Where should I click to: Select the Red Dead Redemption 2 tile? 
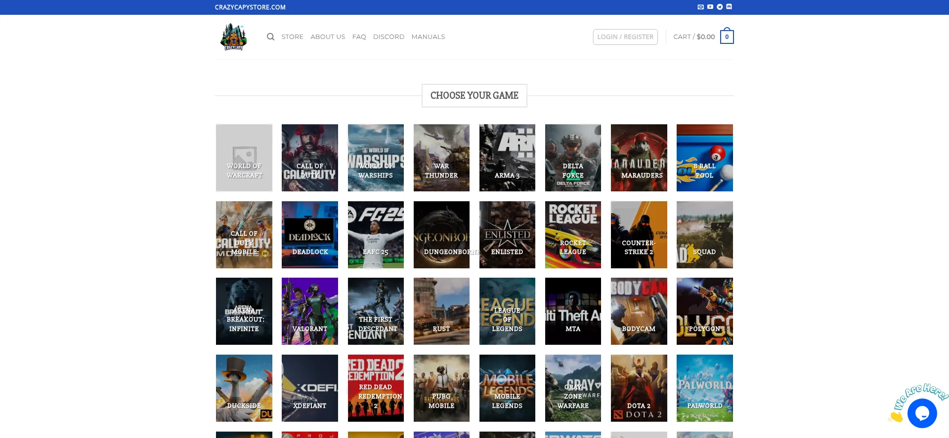coord(376,388)
